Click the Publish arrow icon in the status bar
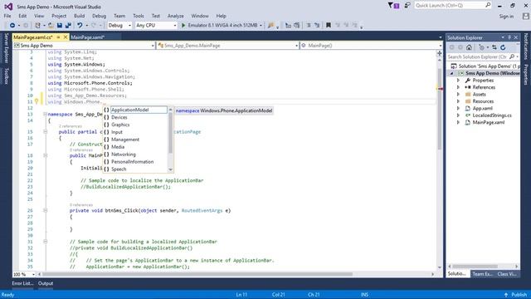Image resolution: width=531 pixels, height=299 pixels. point(506,295)
